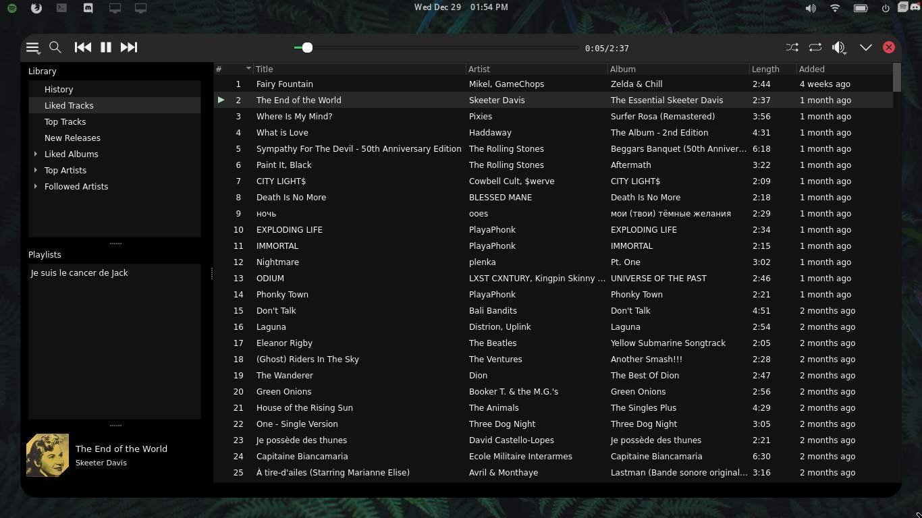Open the volume control dropdown
This screenshot has width=922, height=518.
[839, 47]
